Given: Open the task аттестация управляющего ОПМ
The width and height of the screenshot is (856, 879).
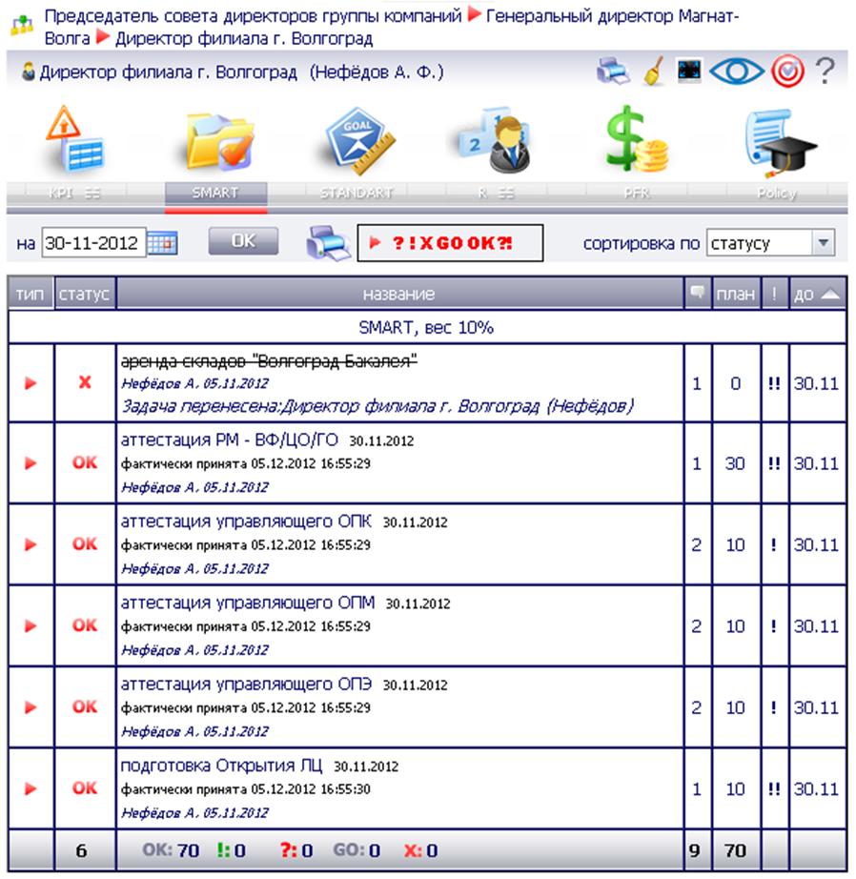Looking at the screenshot, I should click(248, 603).
